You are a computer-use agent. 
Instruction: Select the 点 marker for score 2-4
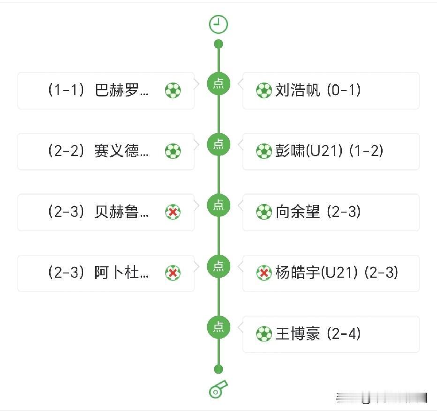tap(218, 327)
